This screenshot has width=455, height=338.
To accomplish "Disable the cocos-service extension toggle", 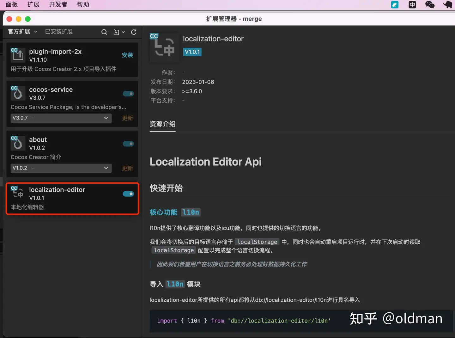I will point(128,94).
